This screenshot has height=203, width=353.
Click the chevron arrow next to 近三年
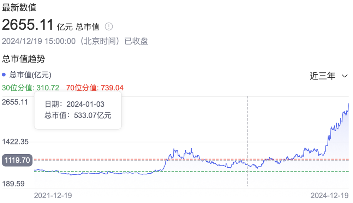[x=345, y=76]
